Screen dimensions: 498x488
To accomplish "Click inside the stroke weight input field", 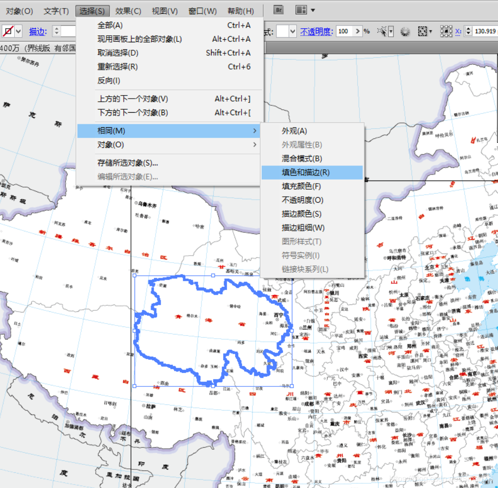I will (x=68, y=31).
